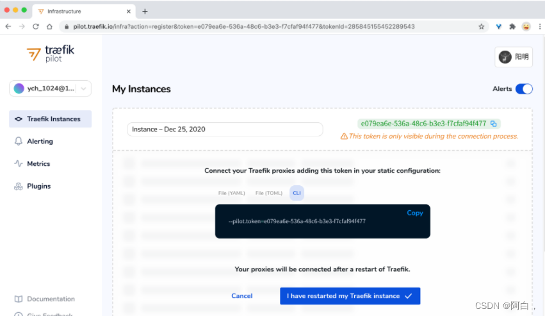Click the Documentation book icon
Viewport: 545px width, 316px height.
(x=19, y=299)
